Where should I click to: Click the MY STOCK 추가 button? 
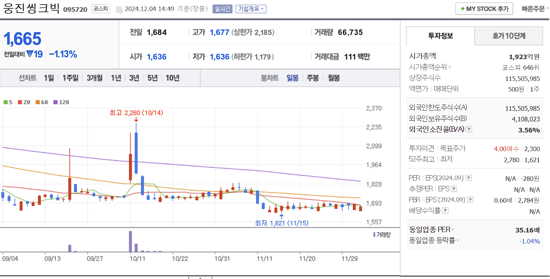click(484, 8)
